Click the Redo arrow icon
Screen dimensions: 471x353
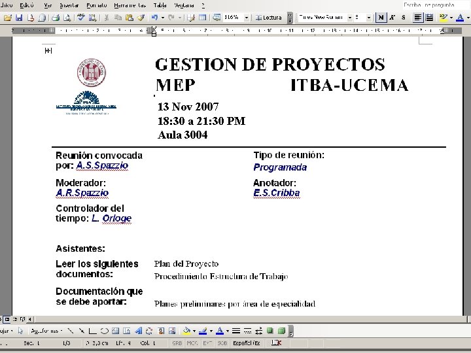(171, 18)
